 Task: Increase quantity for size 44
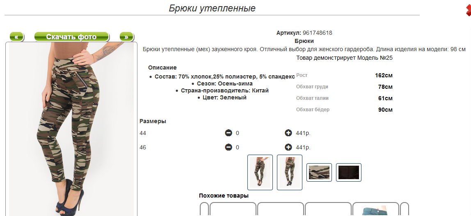click(x=288, y=133)
